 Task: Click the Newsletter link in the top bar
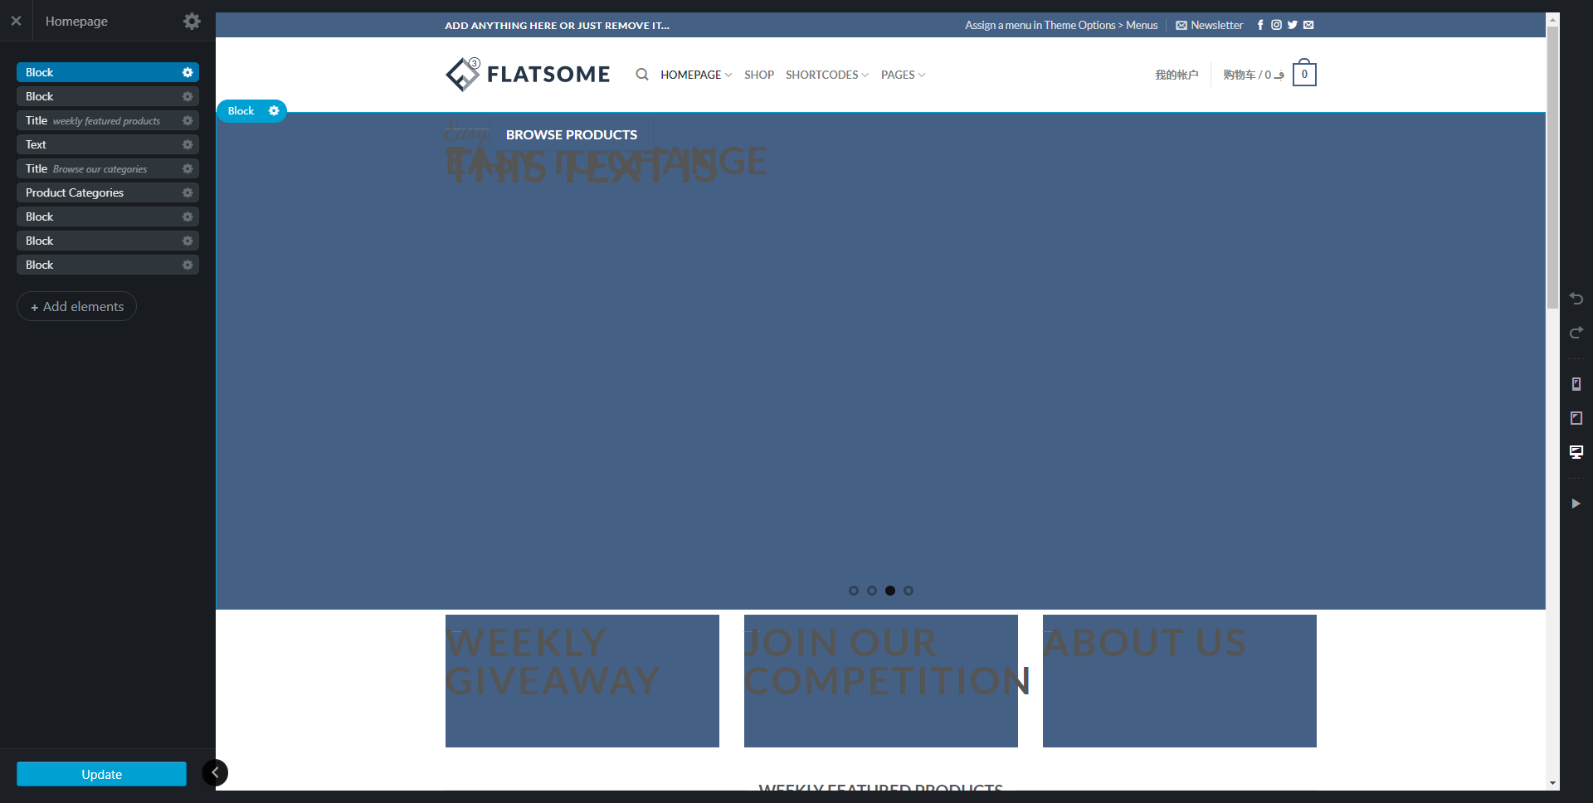[1210, 26]
